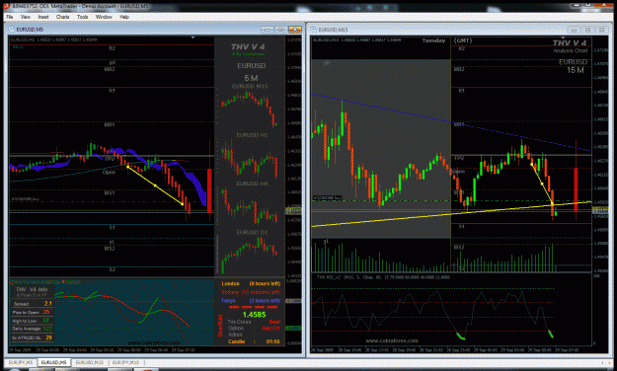Click the R1 pivot label in M15 chart
This screenshot has width=617, height=371.
coord(462,91)
